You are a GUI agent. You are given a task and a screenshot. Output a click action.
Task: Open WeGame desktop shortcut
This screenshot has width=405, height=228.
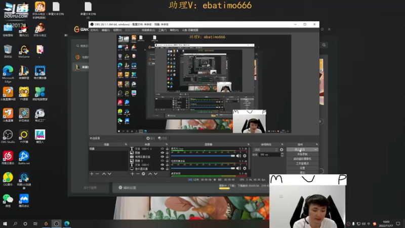click(24, 52)
